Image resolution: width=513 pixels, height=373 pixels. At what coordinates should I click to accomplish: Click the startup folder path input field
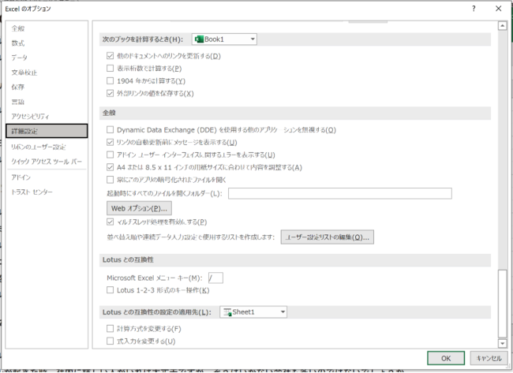[340, 193]
